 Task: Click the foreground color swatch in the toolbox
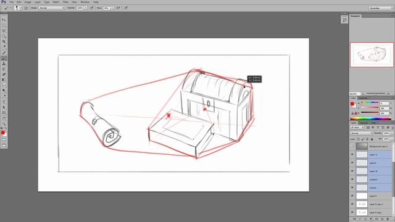click(2, 133)
